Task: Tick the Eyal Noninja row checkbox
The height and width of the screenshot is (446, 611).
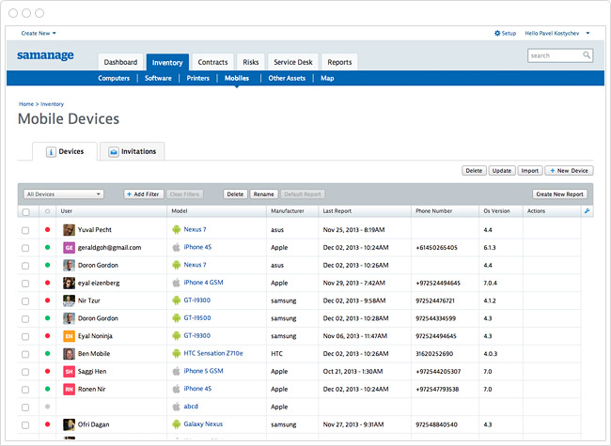Action: tap(25, 337)
